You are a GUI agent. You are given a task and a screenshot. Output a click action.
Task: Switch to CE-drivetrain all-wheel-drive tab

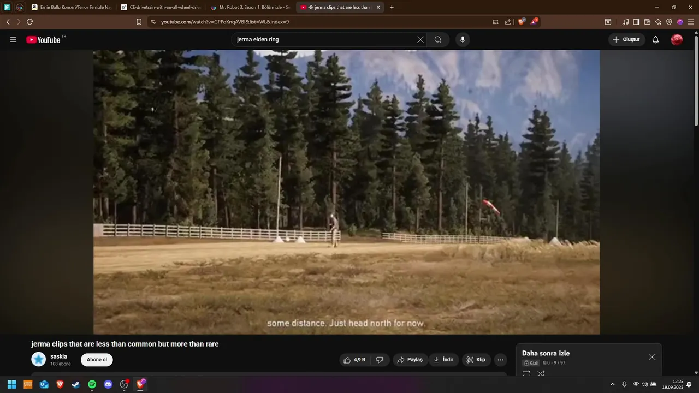click(x=161, y=7)
